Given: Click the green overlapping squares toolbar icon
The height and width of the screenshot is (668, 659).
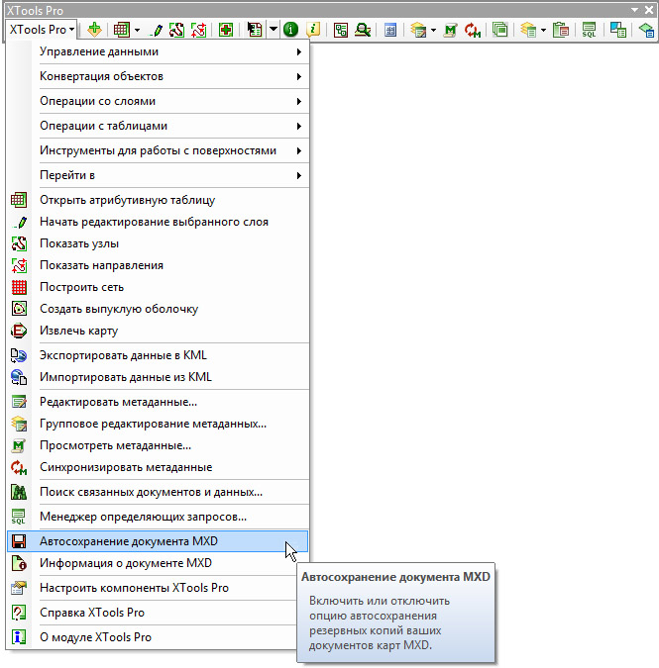Looking at the screenshot, I should click(x=499, y=30).
